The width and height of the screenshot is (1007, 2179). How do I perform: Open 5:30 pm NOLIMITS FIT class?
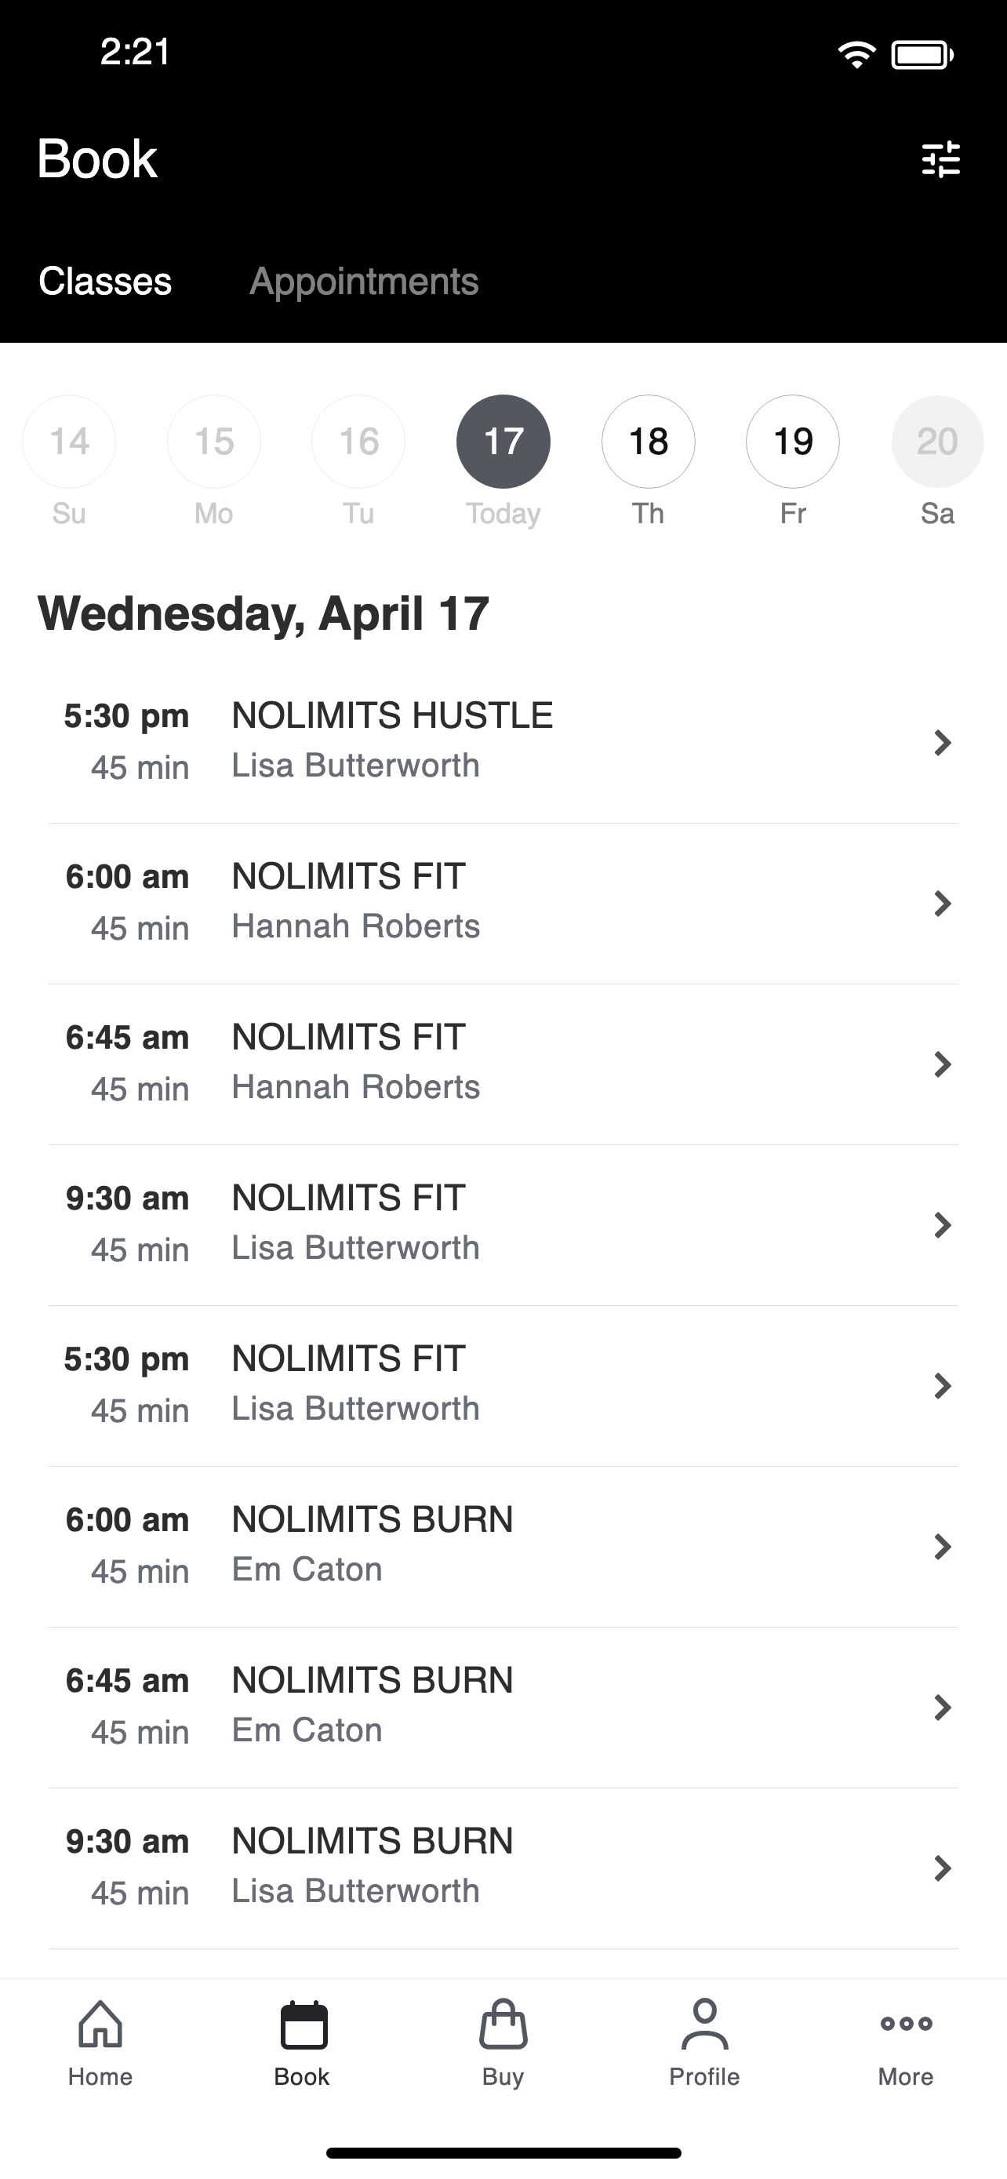pyautogui.click(x=503, y=1385)
